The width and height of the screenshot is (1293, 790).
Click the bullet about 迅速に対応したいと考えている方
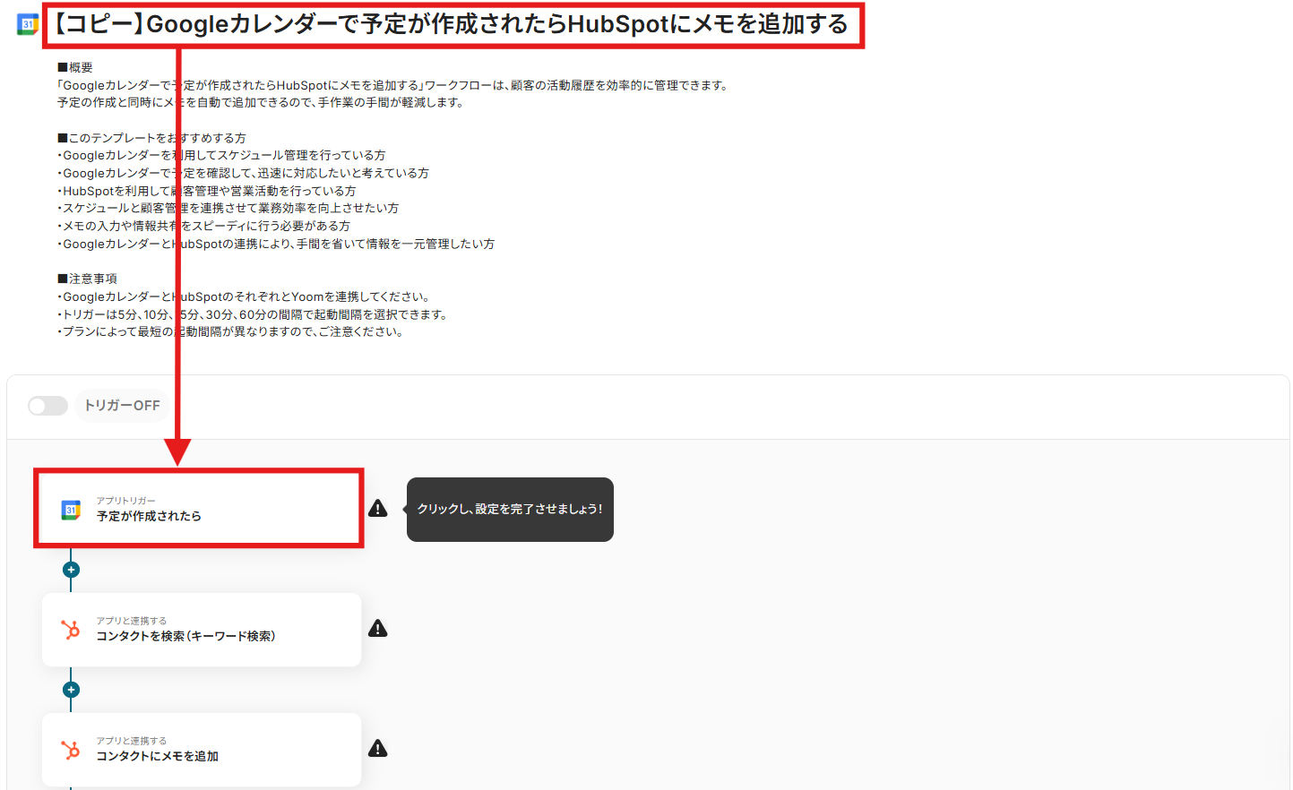pyautogui.click(x=243, y=173)
